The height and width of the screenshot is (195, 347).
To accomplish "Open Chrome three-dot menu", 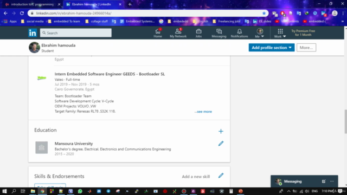I will [343, 13].
